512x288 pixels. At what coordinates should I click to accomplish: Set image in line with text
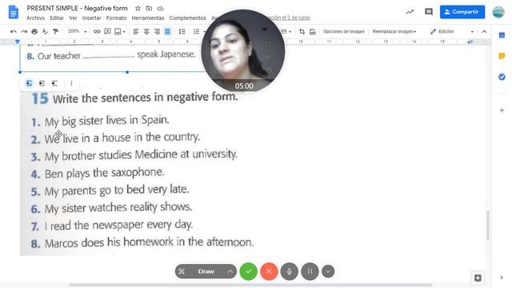coord(29,83)
